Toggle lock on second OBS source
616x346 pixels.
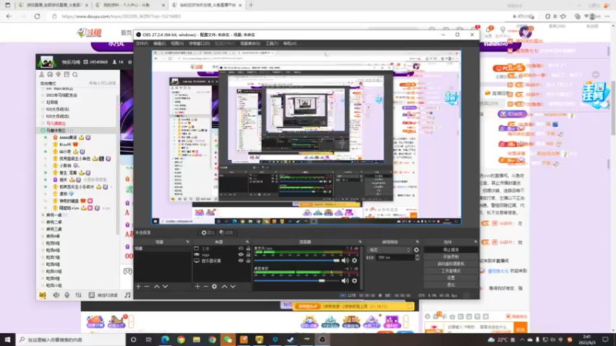point(248,255)
